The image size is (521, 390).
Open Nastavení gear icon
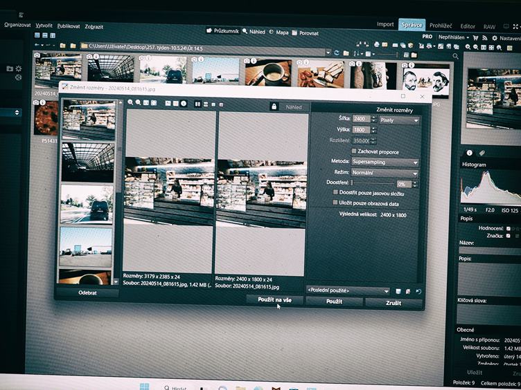point(494,38)
